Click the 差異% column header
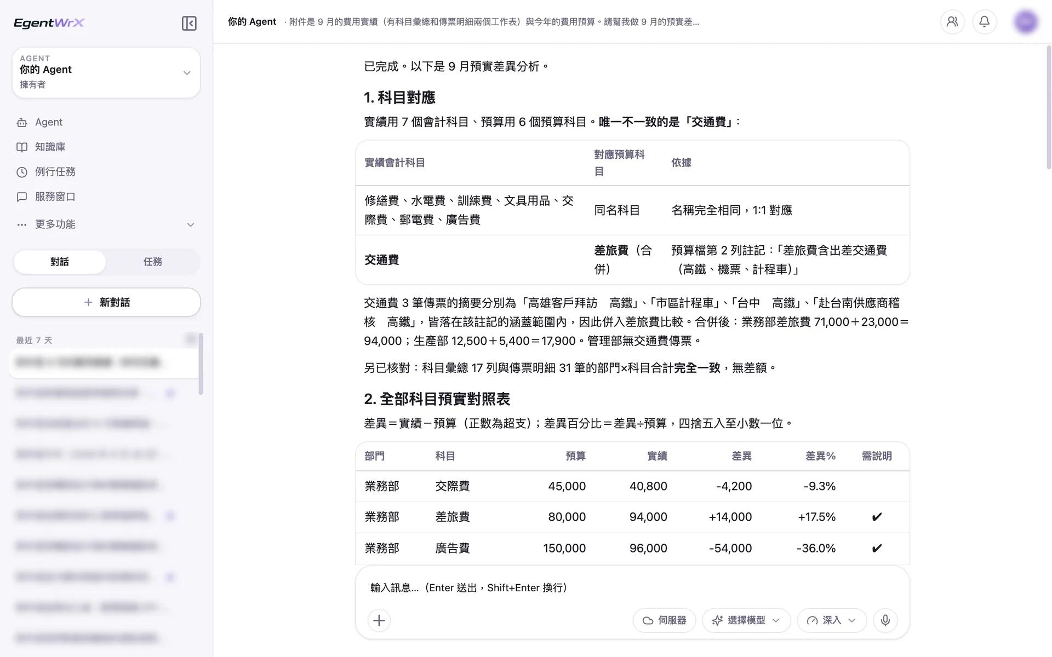 (820, 456)
